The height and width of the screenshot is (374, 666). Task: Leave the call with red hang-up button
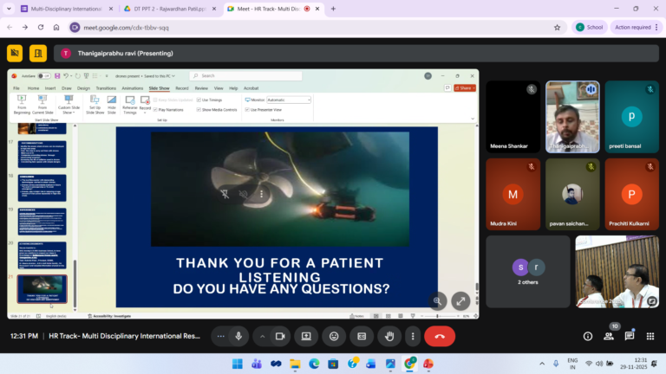click(440, 336)
